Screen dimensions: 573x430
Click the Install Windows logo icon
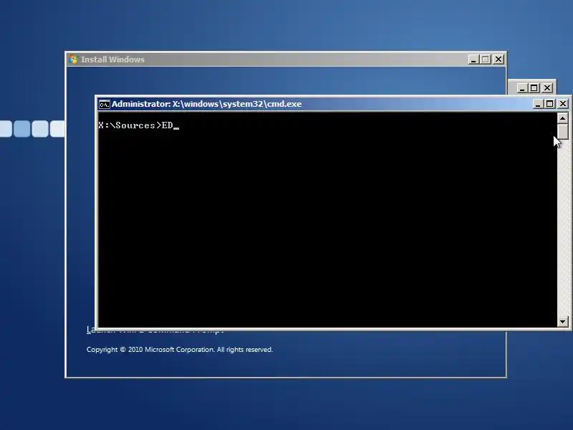pyautogui.click(x=73, y=59)
